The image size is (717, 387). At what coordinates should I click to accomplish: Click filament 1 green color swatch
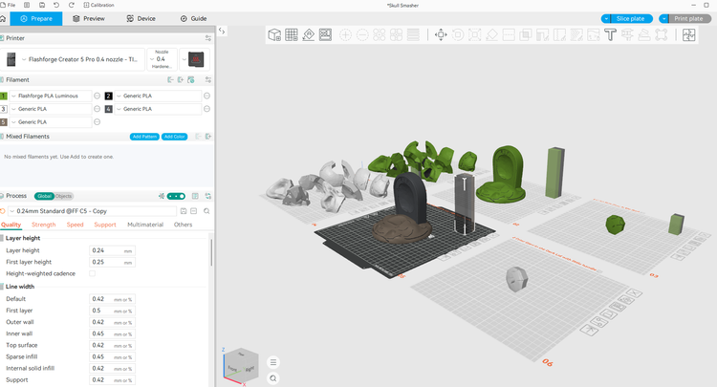click(x=4, y=96)
